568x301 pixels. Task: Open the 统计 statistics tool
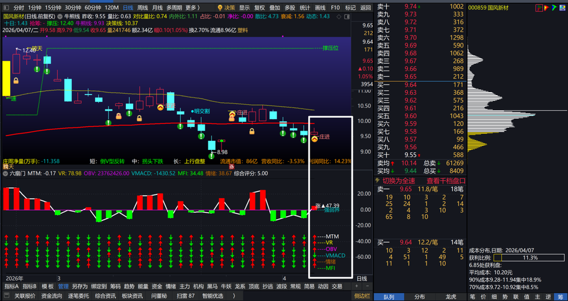(x=305, y=8)
